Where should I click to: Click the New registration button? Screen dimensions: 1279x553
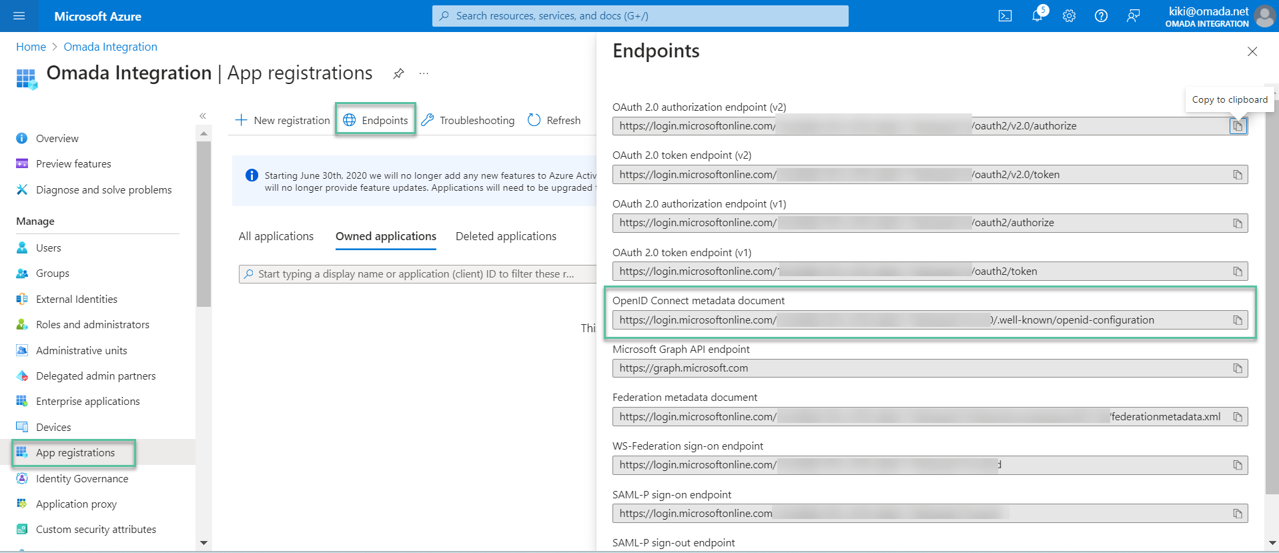pos(283,120)
